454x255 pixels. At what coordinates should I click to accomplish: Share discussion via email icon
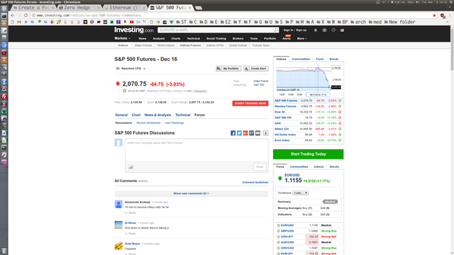[258, 133]
